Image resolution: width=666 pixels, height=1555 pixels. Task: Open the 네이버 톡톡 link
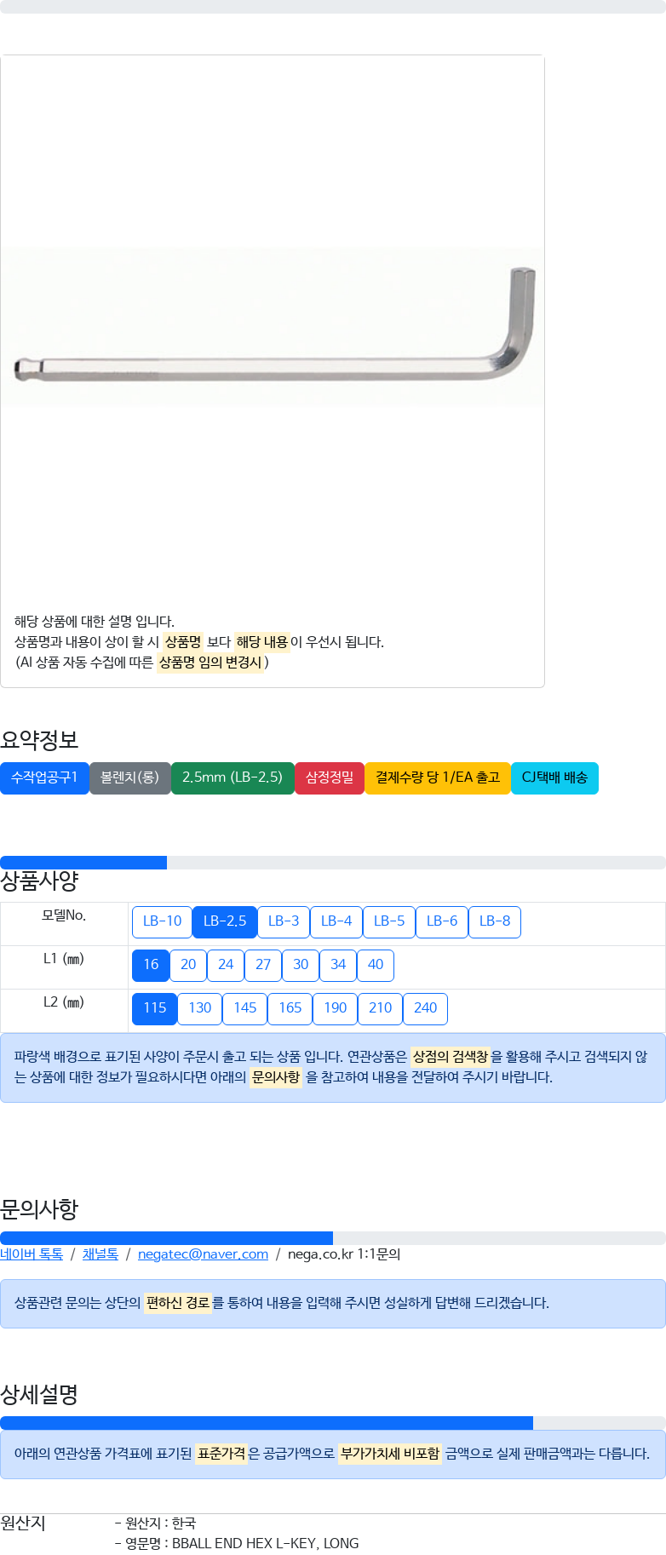[x=32, y=1254]
